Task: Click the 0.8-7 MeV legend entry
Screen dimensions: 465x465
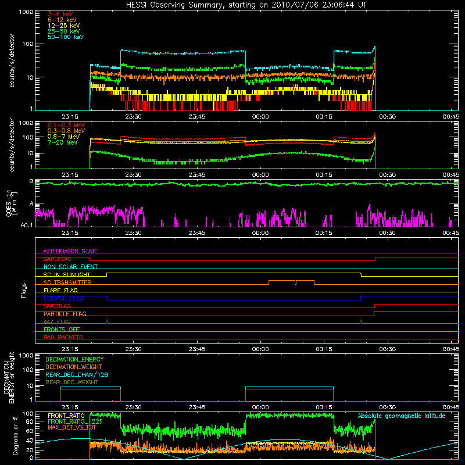Action: coord(63,137)
